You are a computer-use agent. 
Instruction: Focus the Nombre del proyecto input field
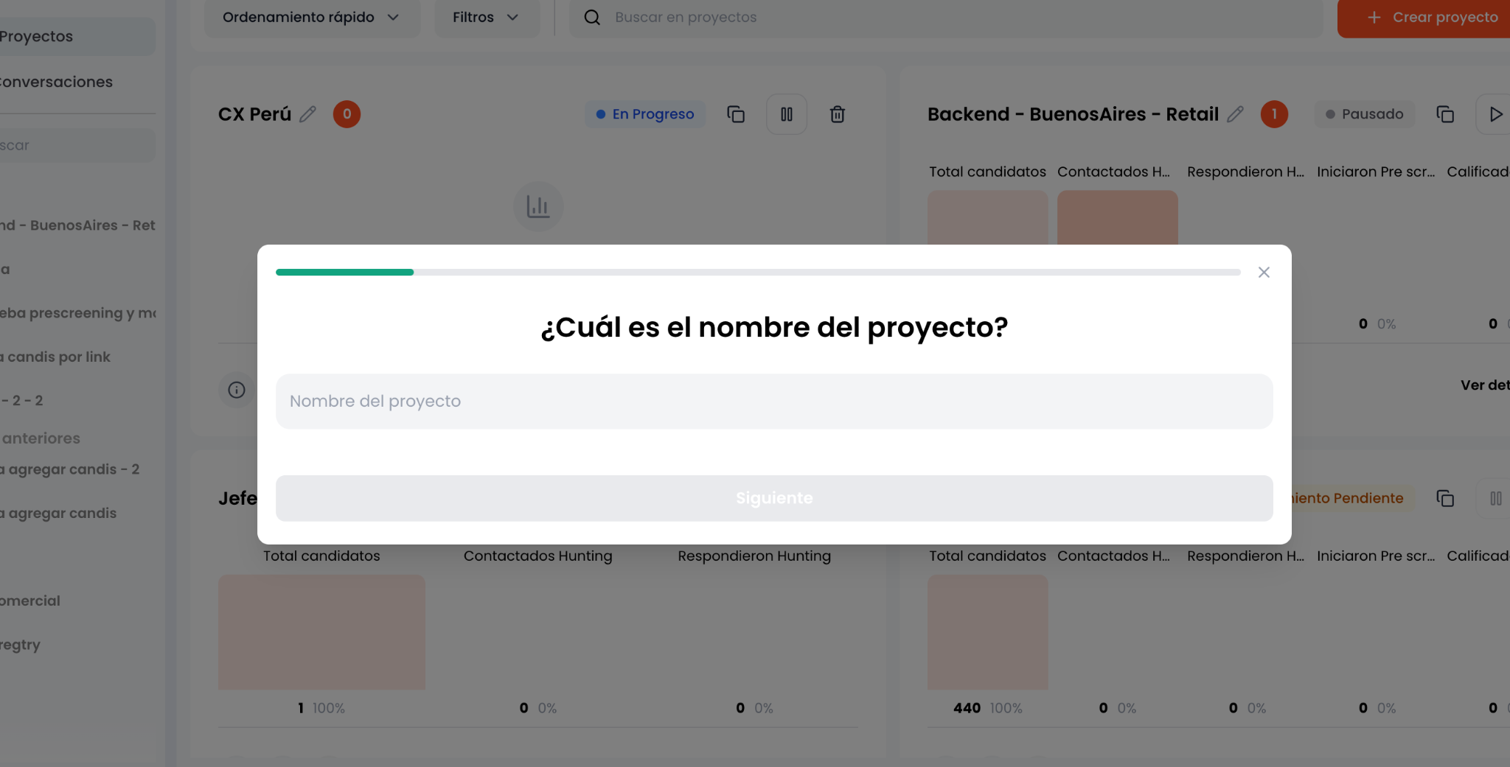(774, 402)
